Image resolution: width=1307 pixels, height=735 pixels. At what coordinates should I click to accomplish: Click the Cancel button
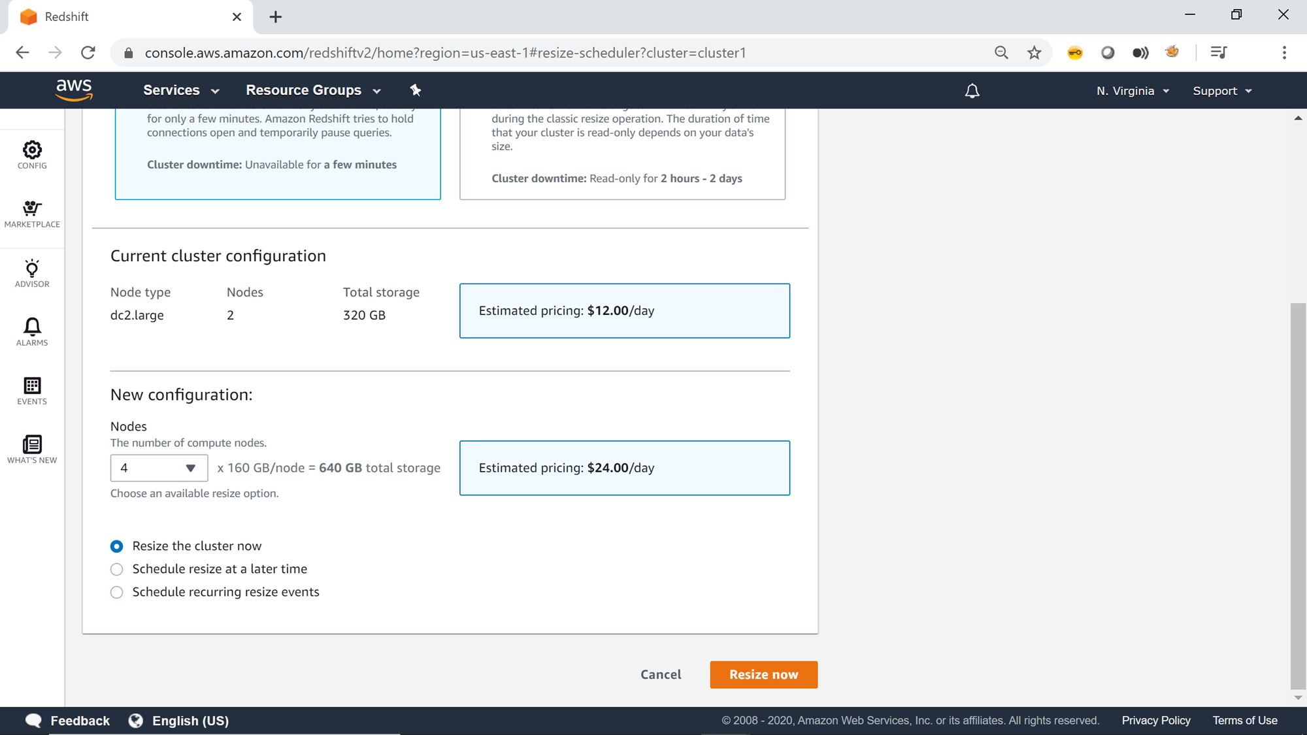coord(661,674)
